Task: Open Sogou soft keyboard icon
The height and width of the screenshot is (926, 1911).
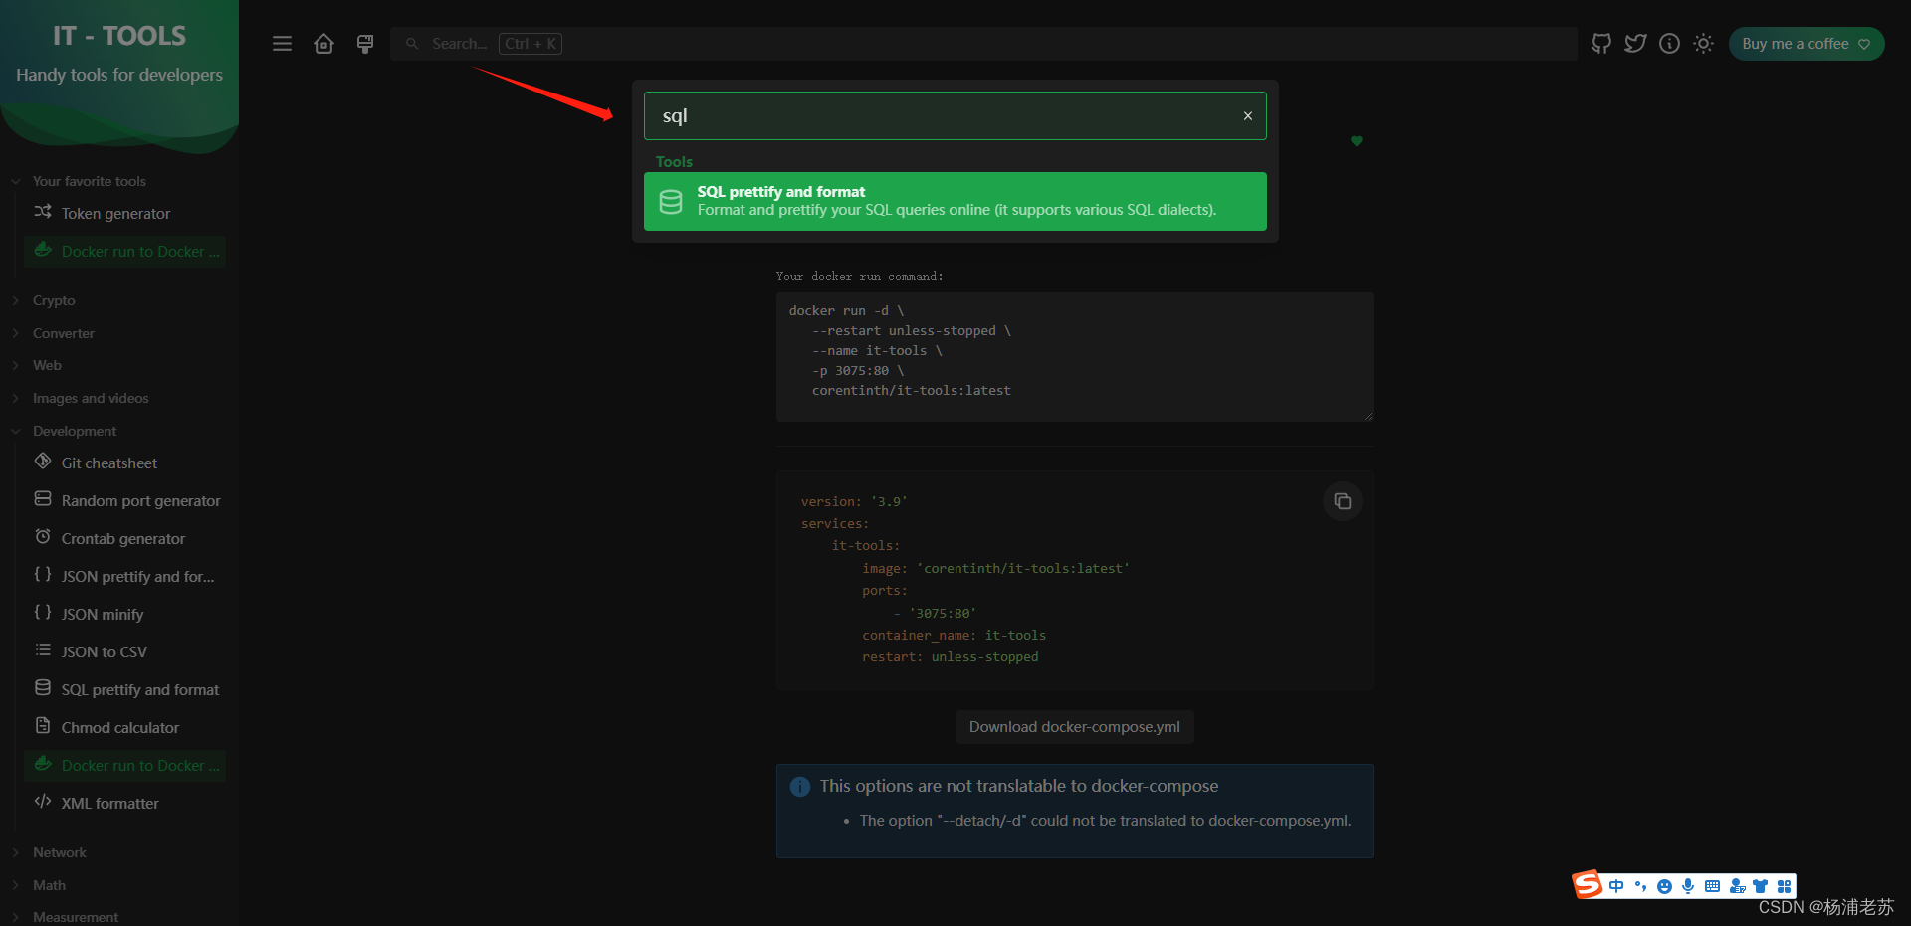Action: 1712,886
